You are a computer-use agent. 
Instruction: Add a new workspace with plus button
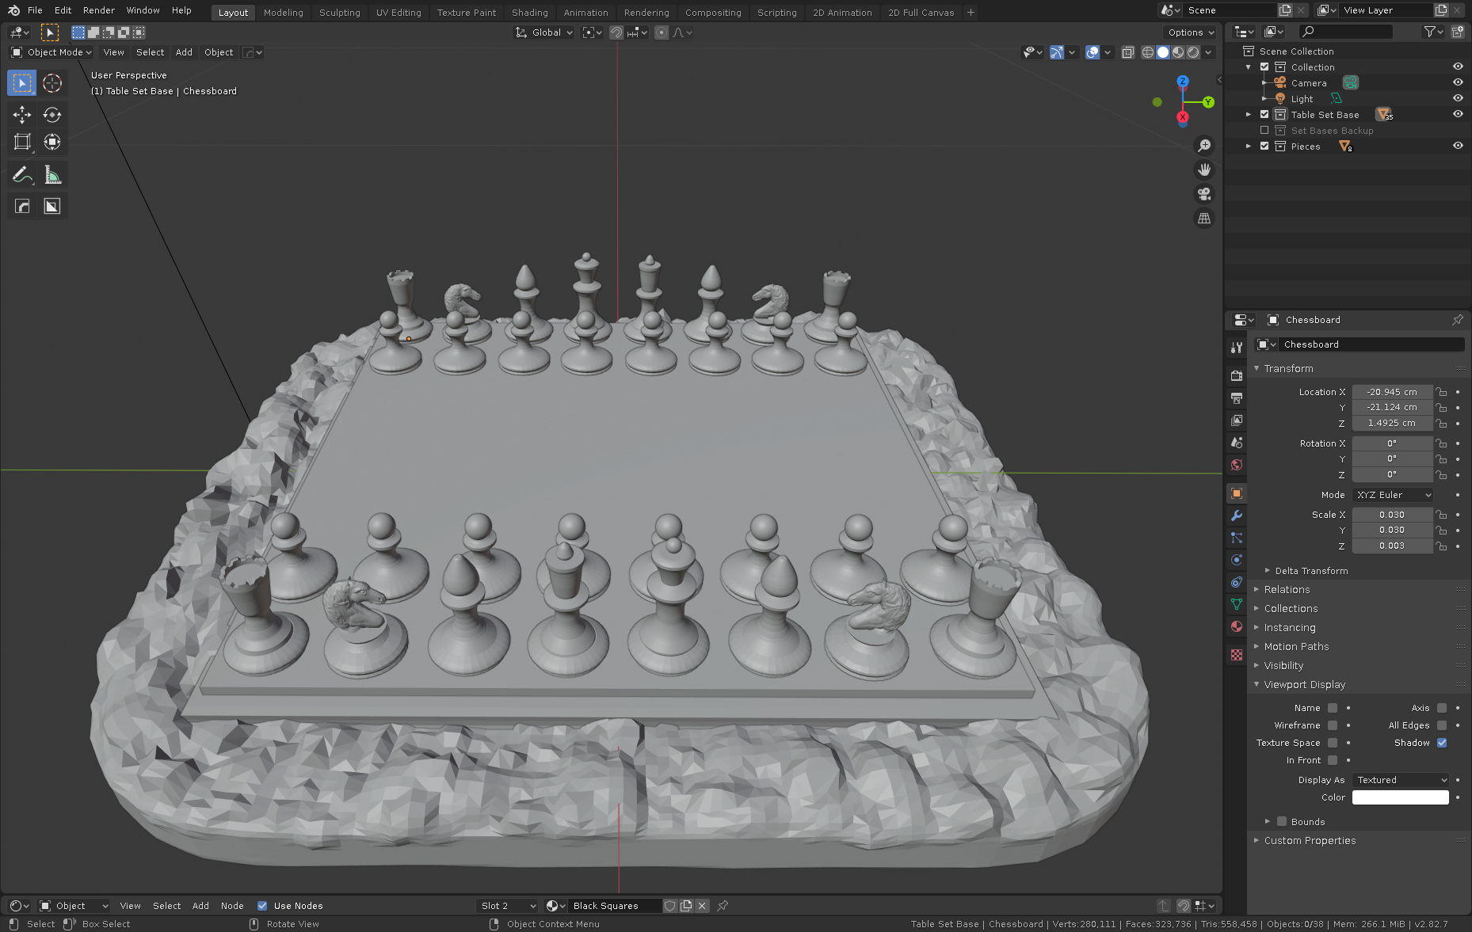pos(971,13)
